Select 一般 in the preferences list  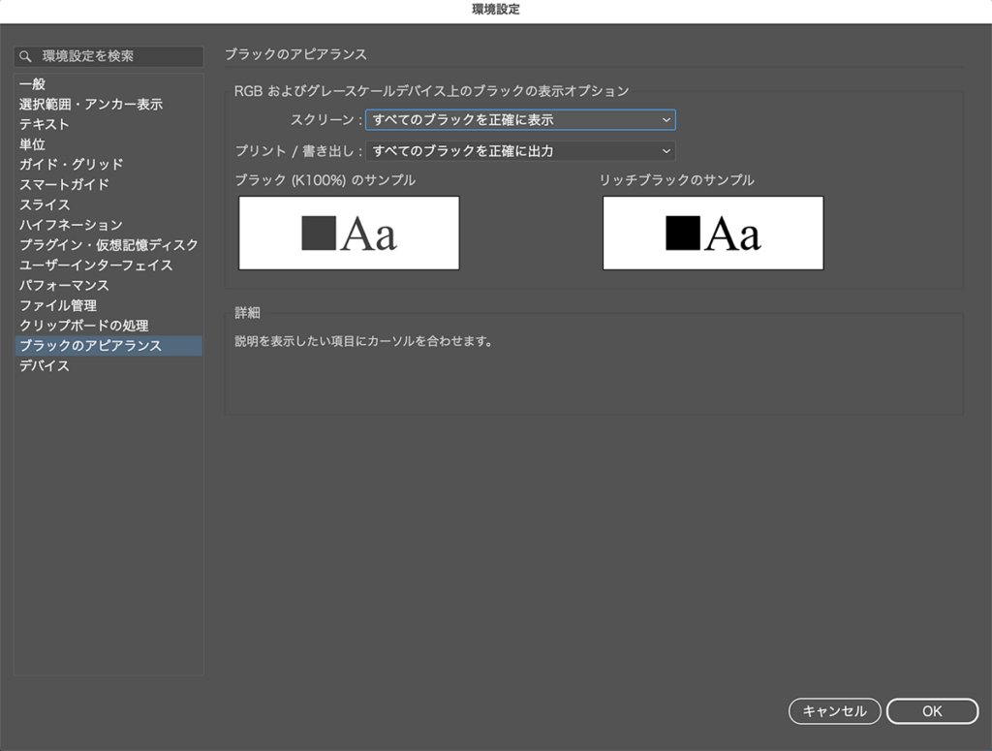pos(33,84)
